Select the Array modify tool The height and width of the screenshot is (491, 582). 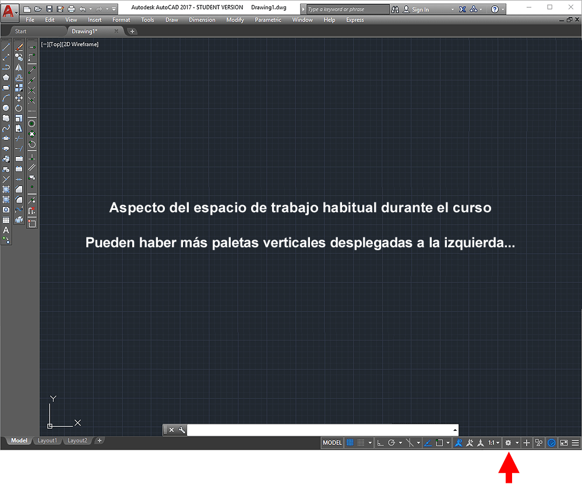(19, 88)
